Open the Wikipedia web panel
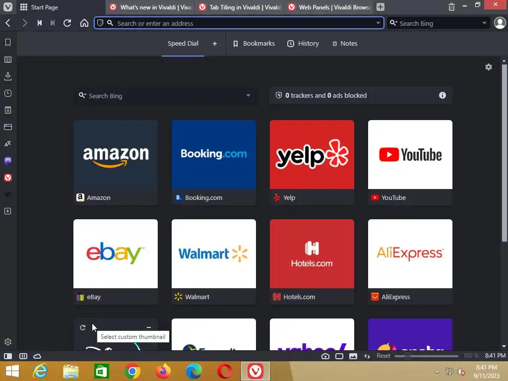Screen dimensions: 508x381 click(8, 194)
